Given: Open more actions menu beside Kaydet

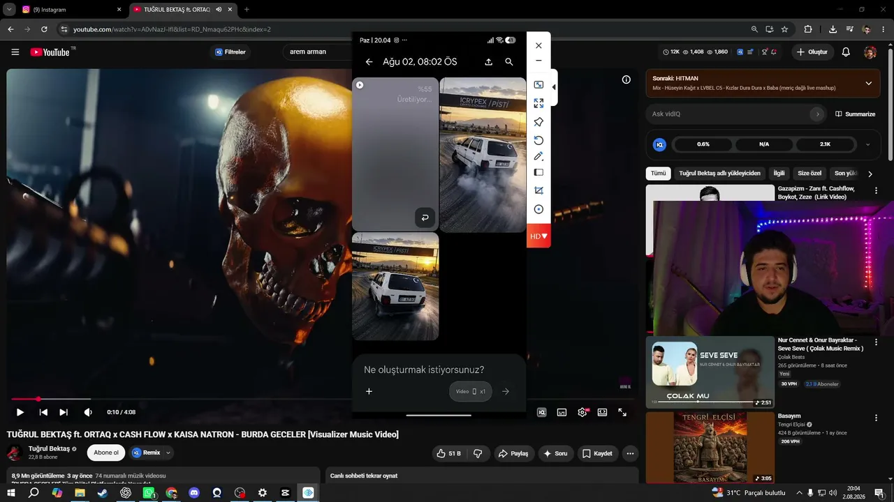Looking at the screenshot, I should (630, 453).
